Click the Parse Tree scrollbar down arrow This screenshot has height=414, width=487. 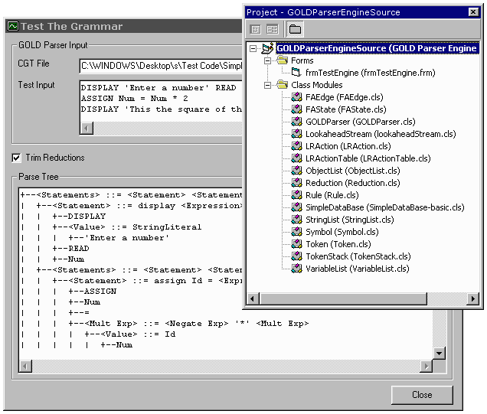click(x=439, y=353)
